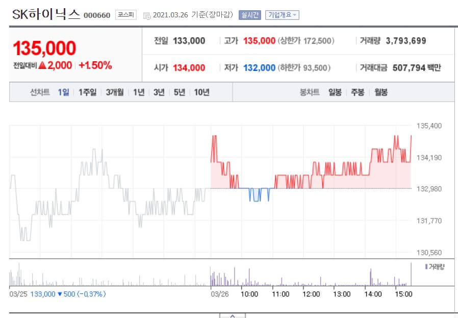The width and height of the screenshot is (458, 318).
Task: Click the 2021.03.26 기준(장마감) date text
Action: click(x=193, y=15)
